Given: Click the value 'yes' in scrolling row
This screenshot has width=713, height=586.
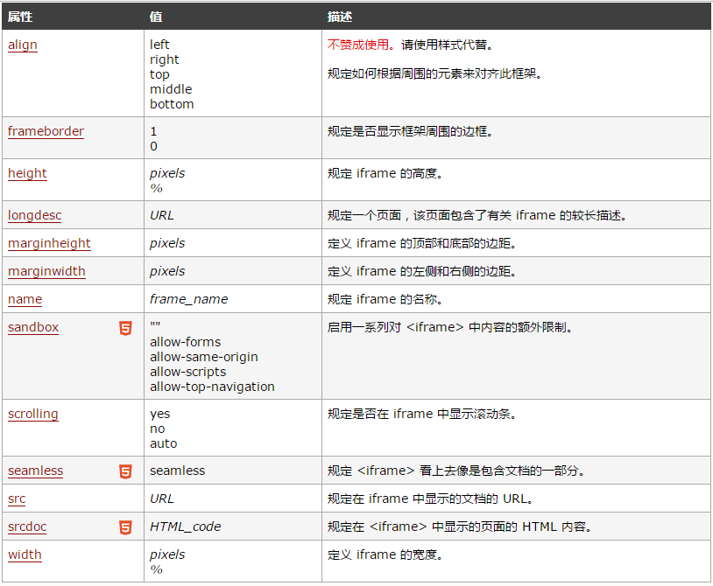Looking at the screenshot, I should coord(160,415).
